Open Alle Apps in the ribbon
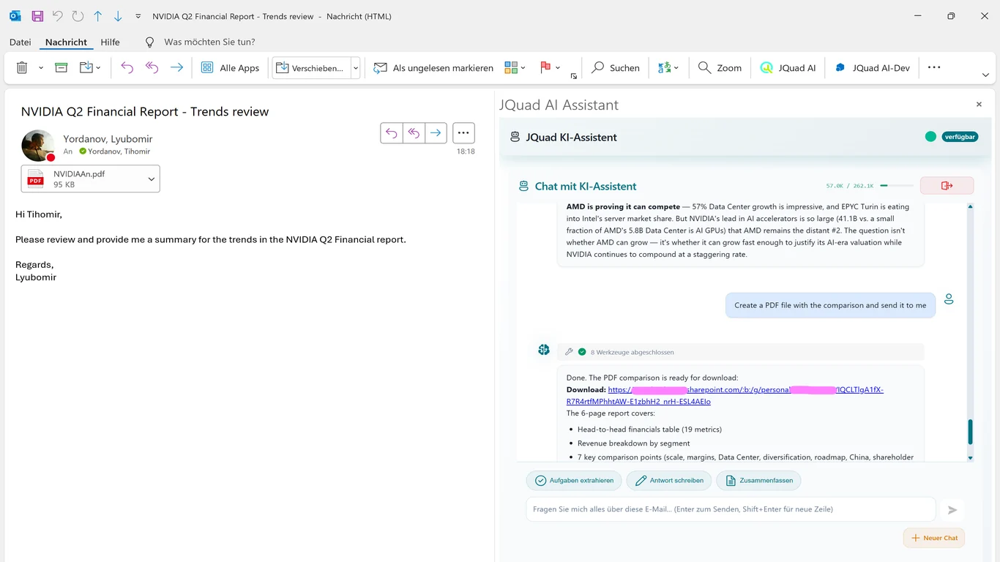The image size is (1000, 562). (230, 67)
